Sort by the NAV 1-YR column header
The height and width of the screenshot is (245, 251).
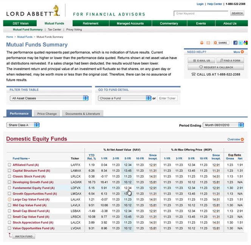(104, 159)
